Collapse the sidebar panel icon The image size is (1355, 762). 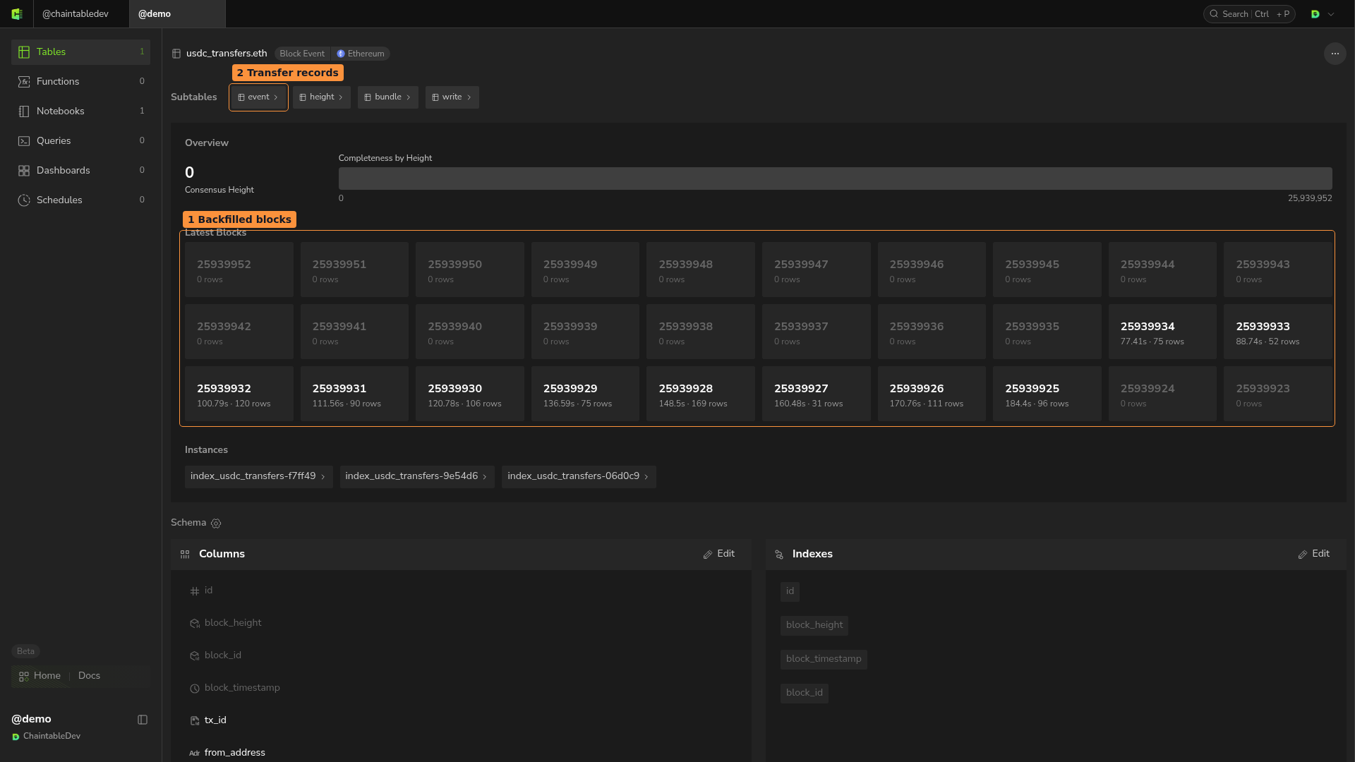[143, 720]
